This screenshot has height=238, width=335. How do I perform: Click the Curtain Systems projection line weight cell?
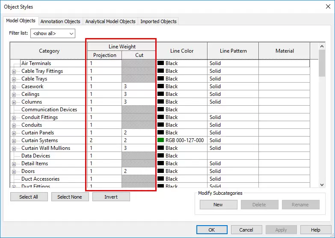pyautogui.click(x=104, y=140)
